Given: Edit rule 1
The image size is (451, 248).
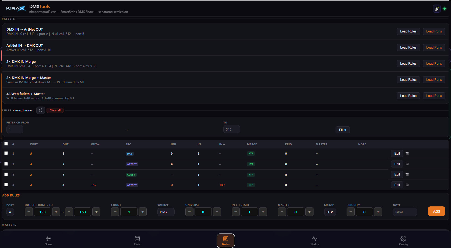Looking at the screenshot, I should 397,154.
